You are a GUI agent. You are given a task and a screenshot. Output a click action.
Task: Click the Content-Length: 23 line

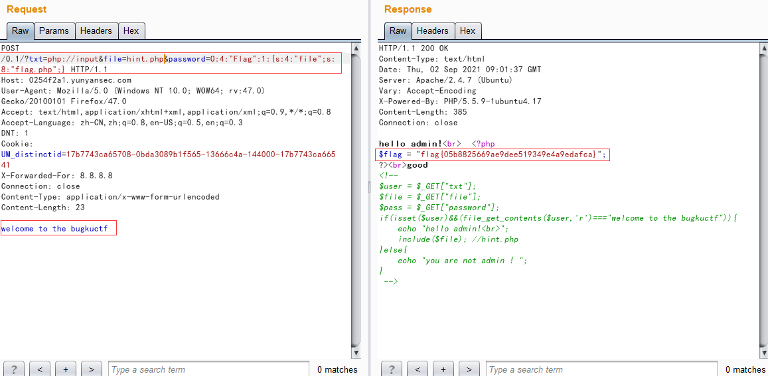tap(42, 208)
